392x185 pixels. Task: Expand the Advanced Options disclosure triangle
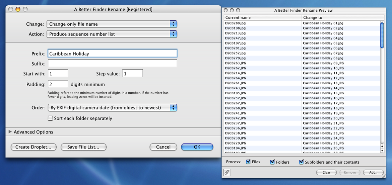[10, 132]
